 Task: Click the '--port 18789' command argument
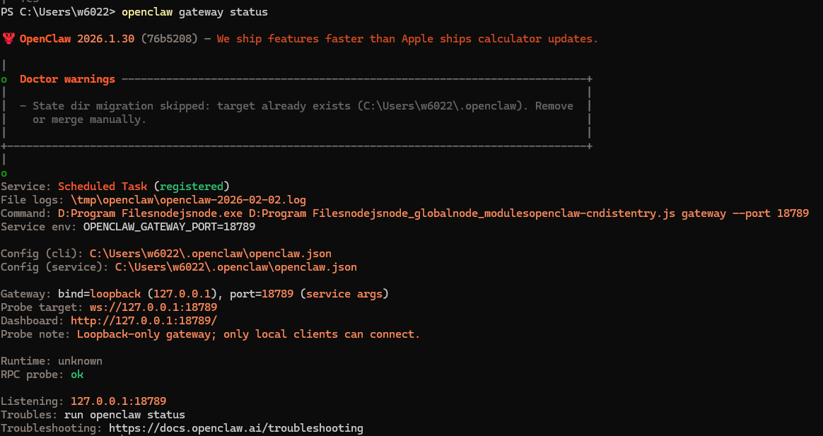pyautogui.click(x=771, y=213)
